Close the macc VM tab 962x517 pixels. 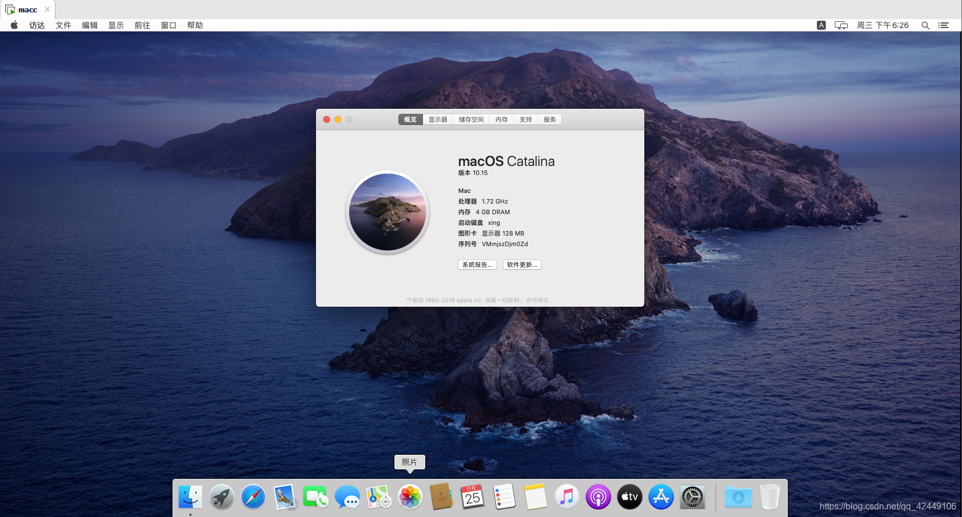[47, 10]
